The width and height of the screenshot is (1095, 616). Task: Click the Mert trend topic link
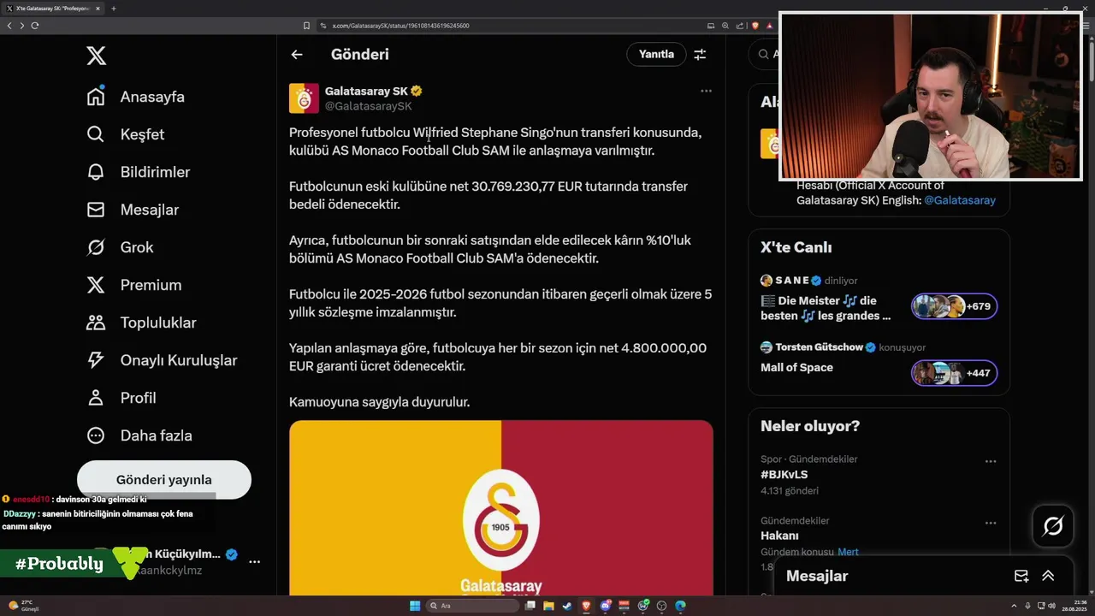pos(848,552)
